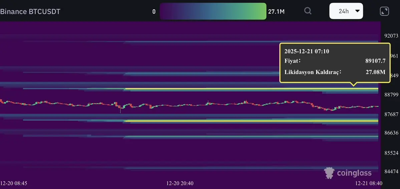Click the 27.1M legend maximum value
The height and width of the screenshot is (189, 400).
pos(276,11)
